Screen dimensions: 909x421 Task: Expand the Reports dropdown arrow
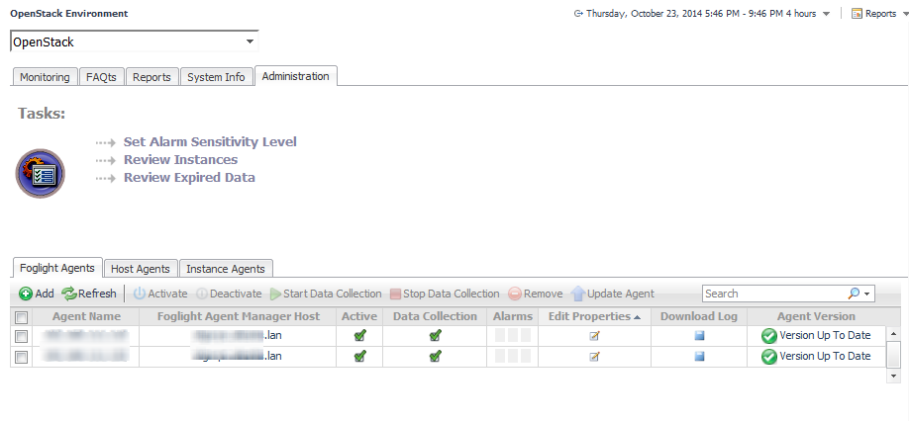coord(903,14)
